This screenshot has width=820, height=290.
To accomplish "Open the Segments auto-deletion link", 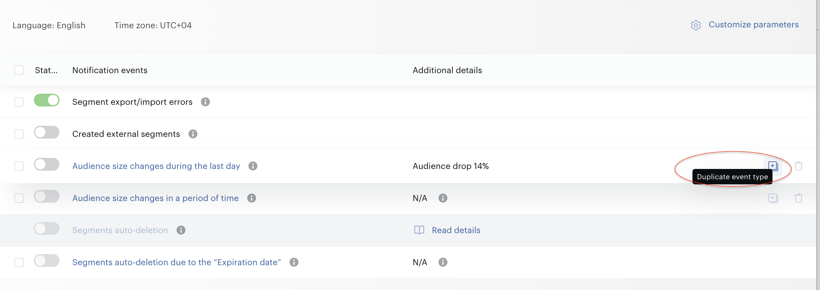I will [x=120, y=230].
